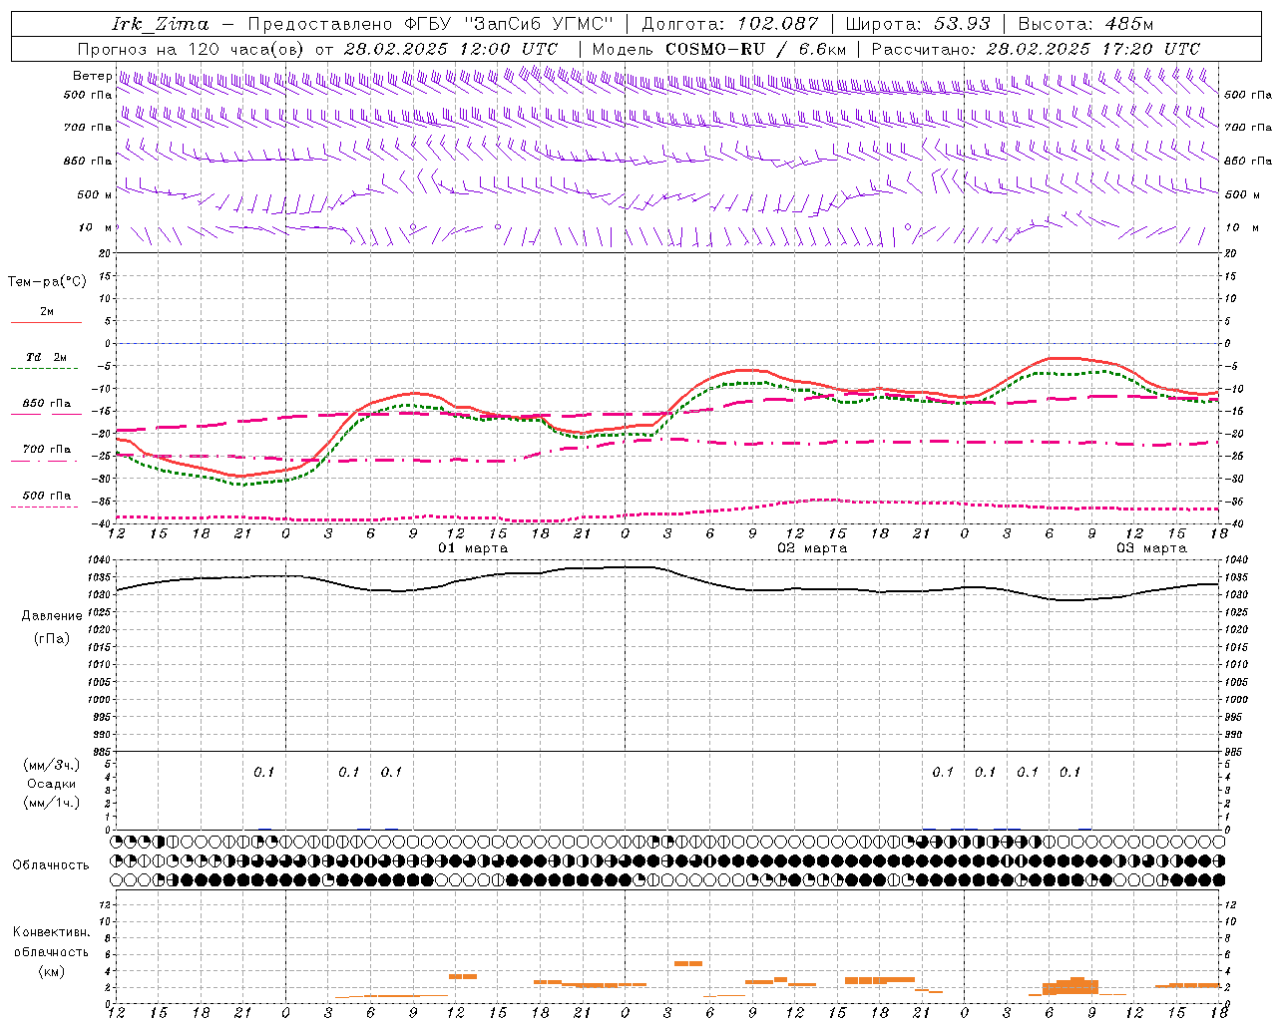The image size is (1277, 1021).
Task: Select the 02 марта date marker
Action: click(x=812, y=548)
